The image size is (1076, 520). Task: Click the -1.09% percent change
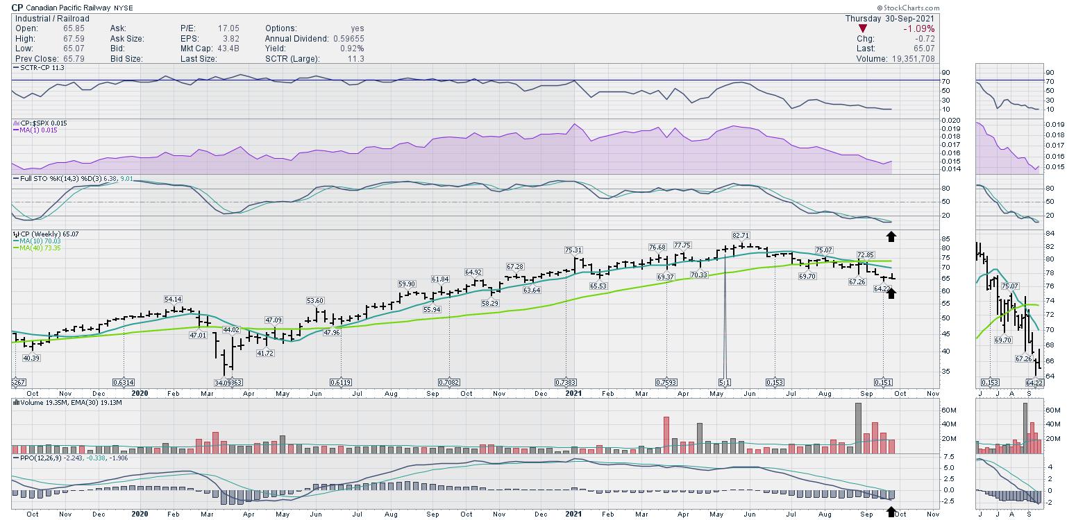[918, 28]
